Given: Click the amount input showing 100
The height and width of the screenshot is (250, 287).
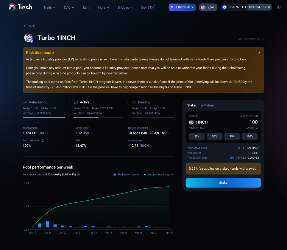Looking at the screenshot, I should (x=253, y=122).
